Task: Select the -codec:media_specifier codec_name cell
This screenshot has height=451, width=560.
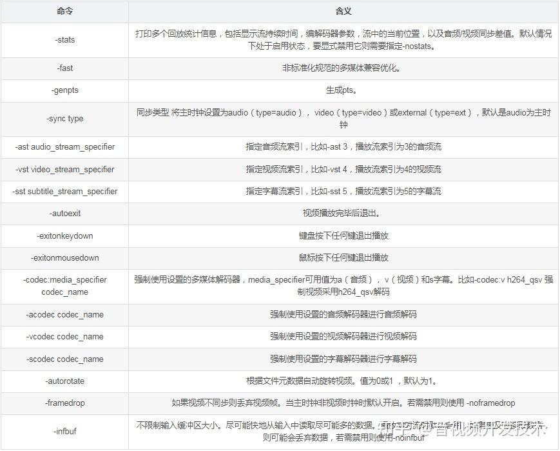Action: click(x=64, y=286)
